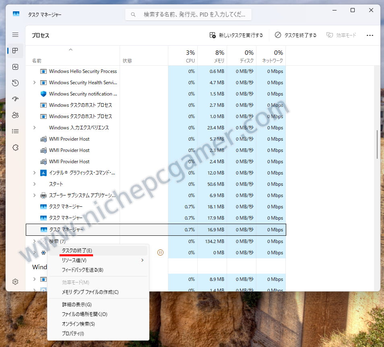
Task: Click the process list vertical scrollbar
Action: pyautogui.click(x=377, y=144)
